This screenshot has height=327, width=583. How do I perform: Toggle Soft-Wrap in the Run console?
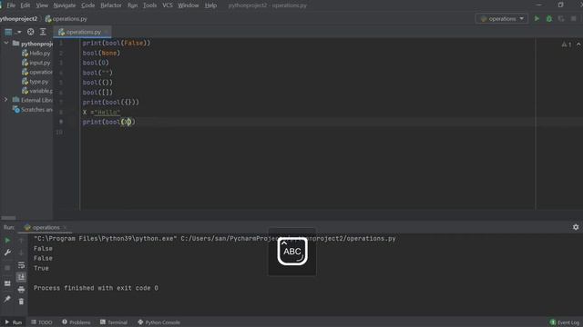click(x=21, y=265)
